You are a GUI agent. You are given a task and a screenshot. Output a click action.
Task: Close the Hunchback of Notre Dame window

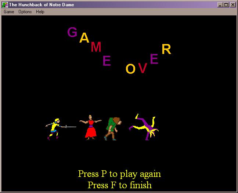233,5
